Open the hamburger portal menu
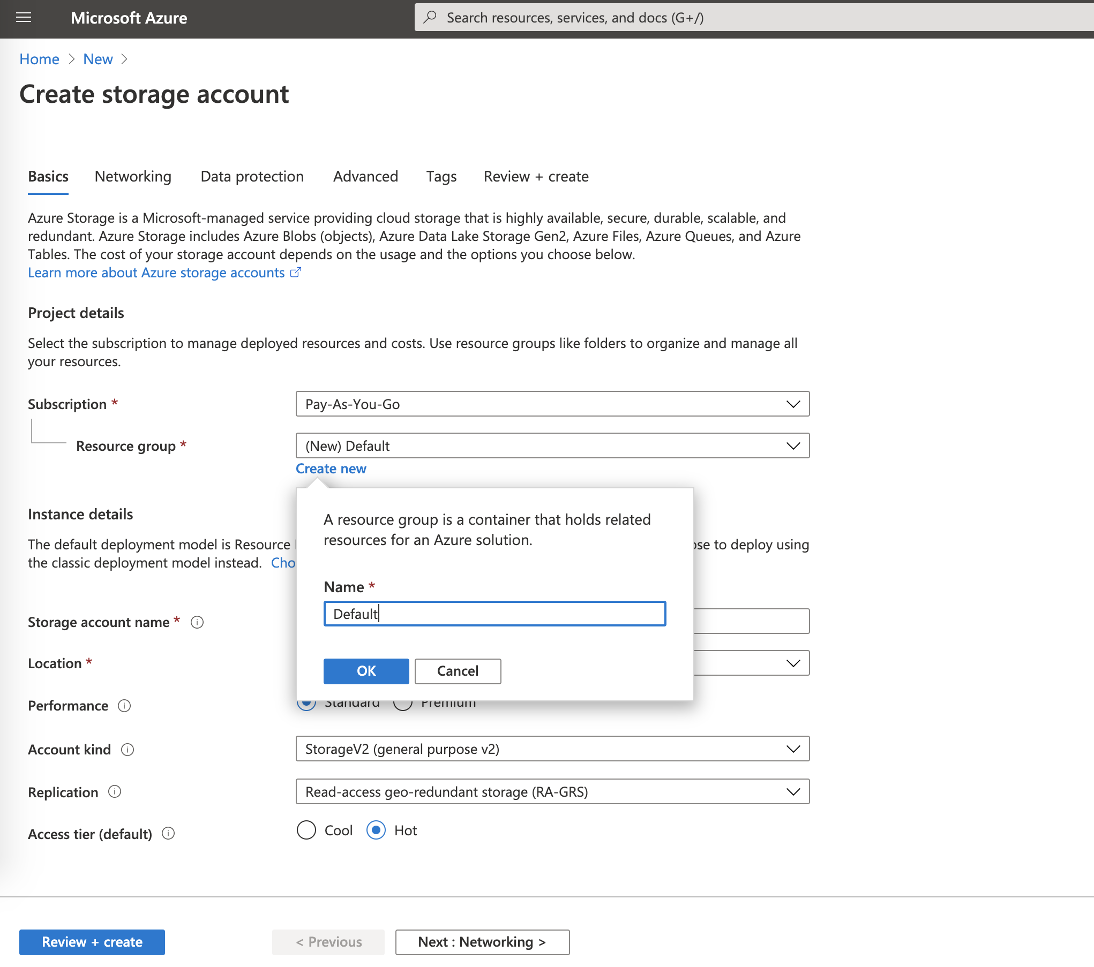Screen dimensions: 1094x967 pyautogui.click(x=24, y=18)
